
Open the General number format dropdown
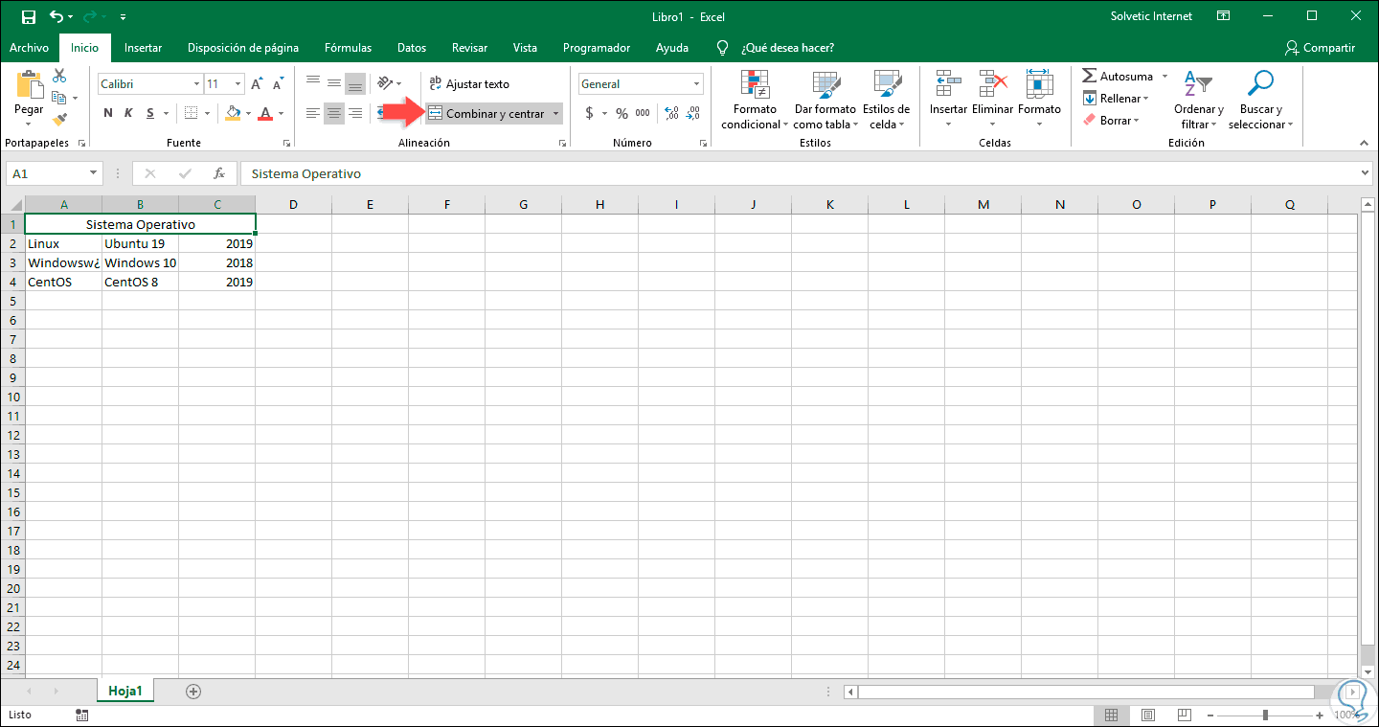tap(696, 84)
